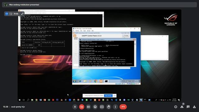Click the meeting time 15.58
The image size is (199, 112).
pos(6,107)
